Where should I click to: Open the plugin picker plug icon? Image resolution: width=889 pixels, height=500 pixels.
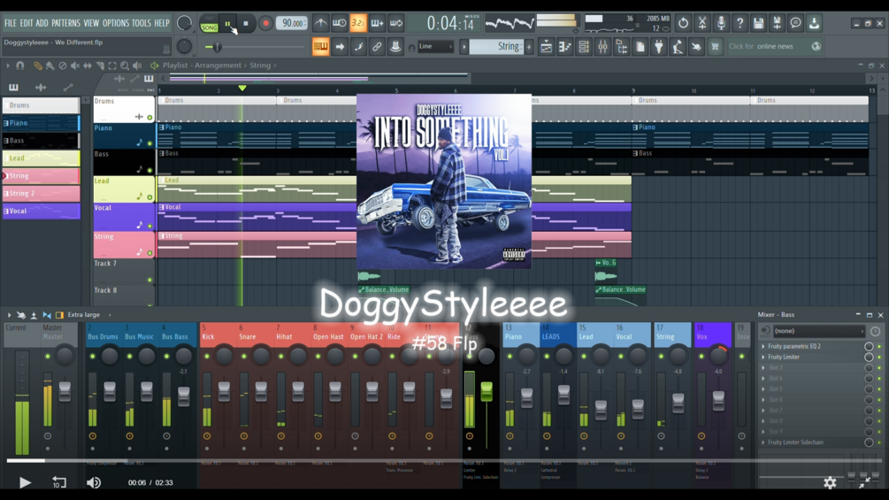click(659, 47)
